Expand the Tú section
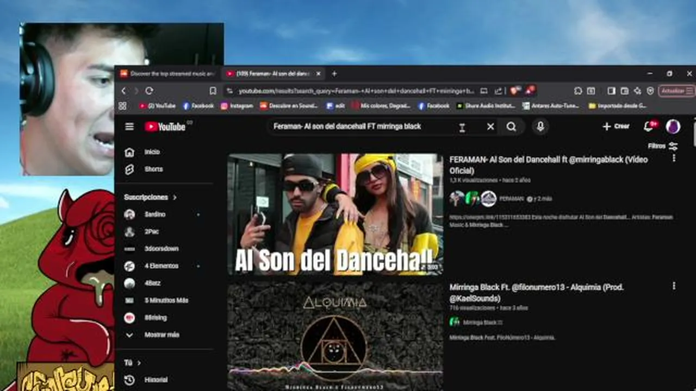696x391 pixels. tap(132, 363)
